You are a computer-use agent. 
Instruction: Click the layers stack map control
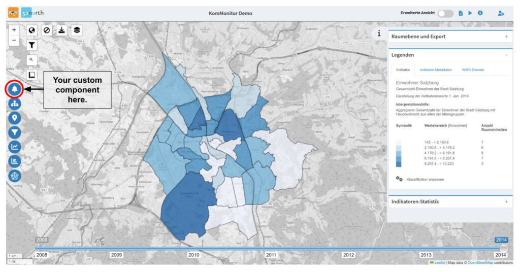[x=76, y=30]
